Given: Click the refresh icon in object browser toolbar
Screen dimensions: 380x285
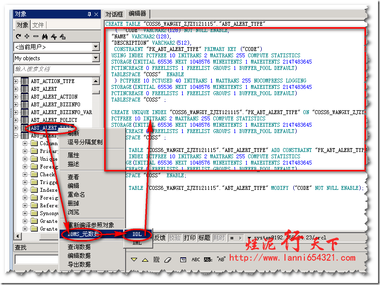Looking at the screenshot, I should tap(18, 36).
